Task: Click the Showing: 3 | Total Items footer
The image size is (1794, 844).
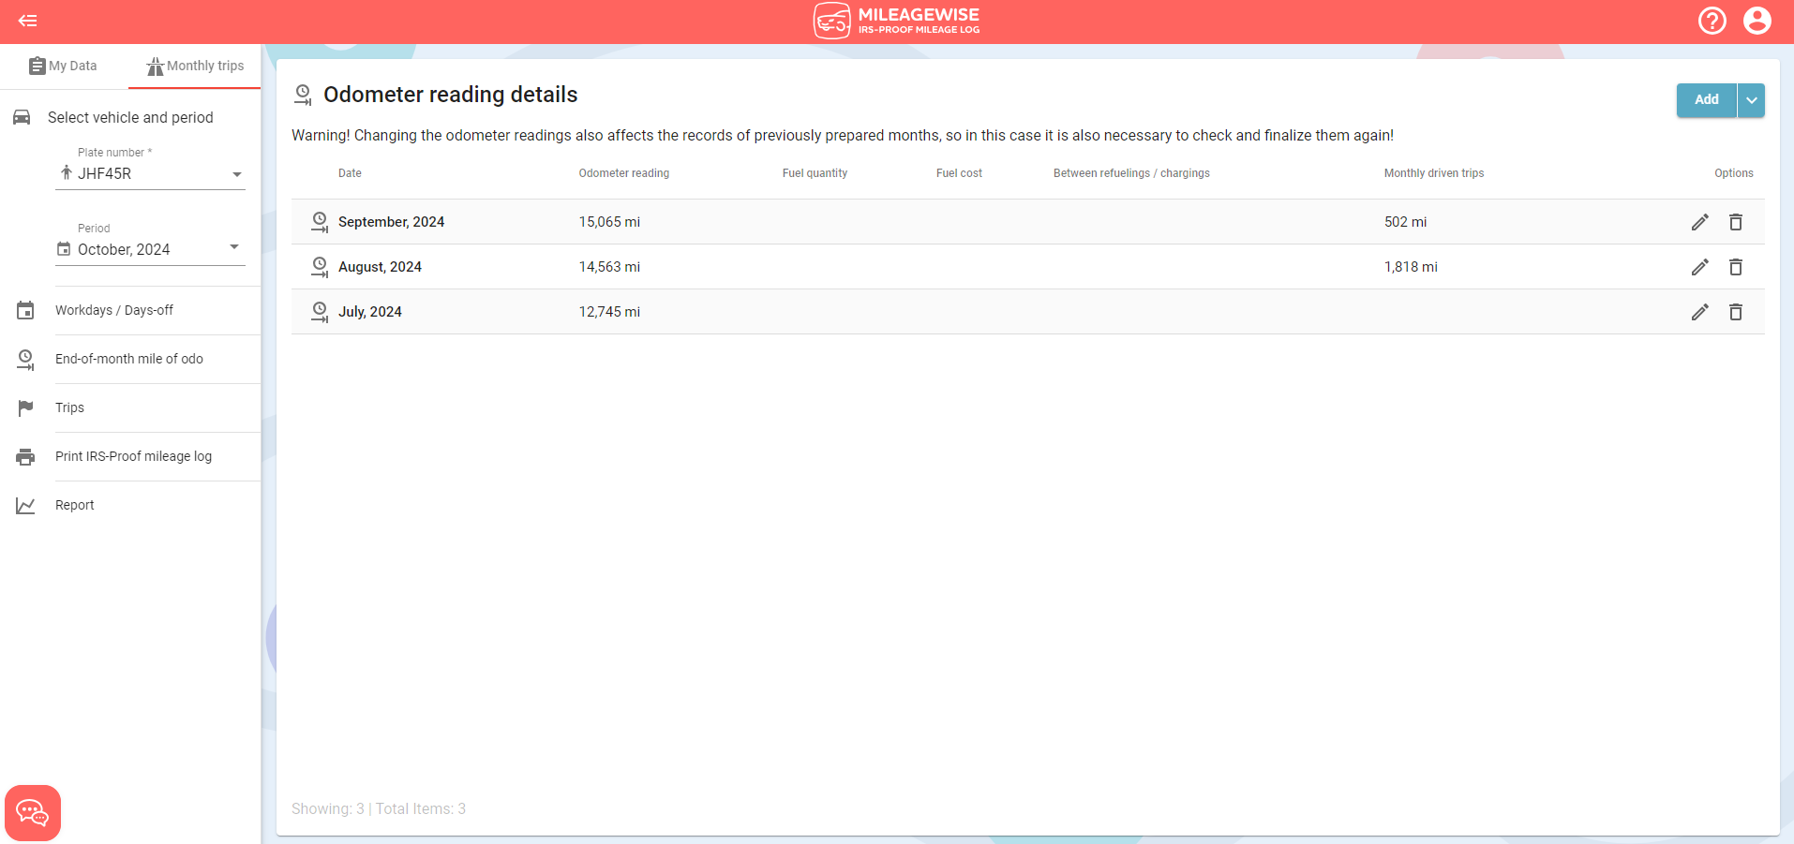Action: pyautogui.click(x=379, y=809)
